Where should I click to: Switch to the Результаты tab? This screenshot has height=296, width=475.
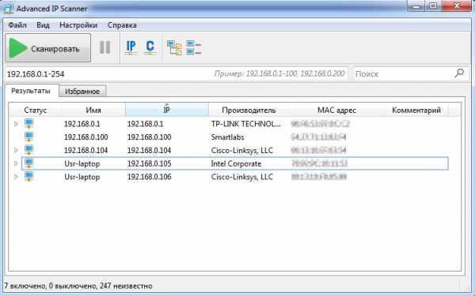31,91
